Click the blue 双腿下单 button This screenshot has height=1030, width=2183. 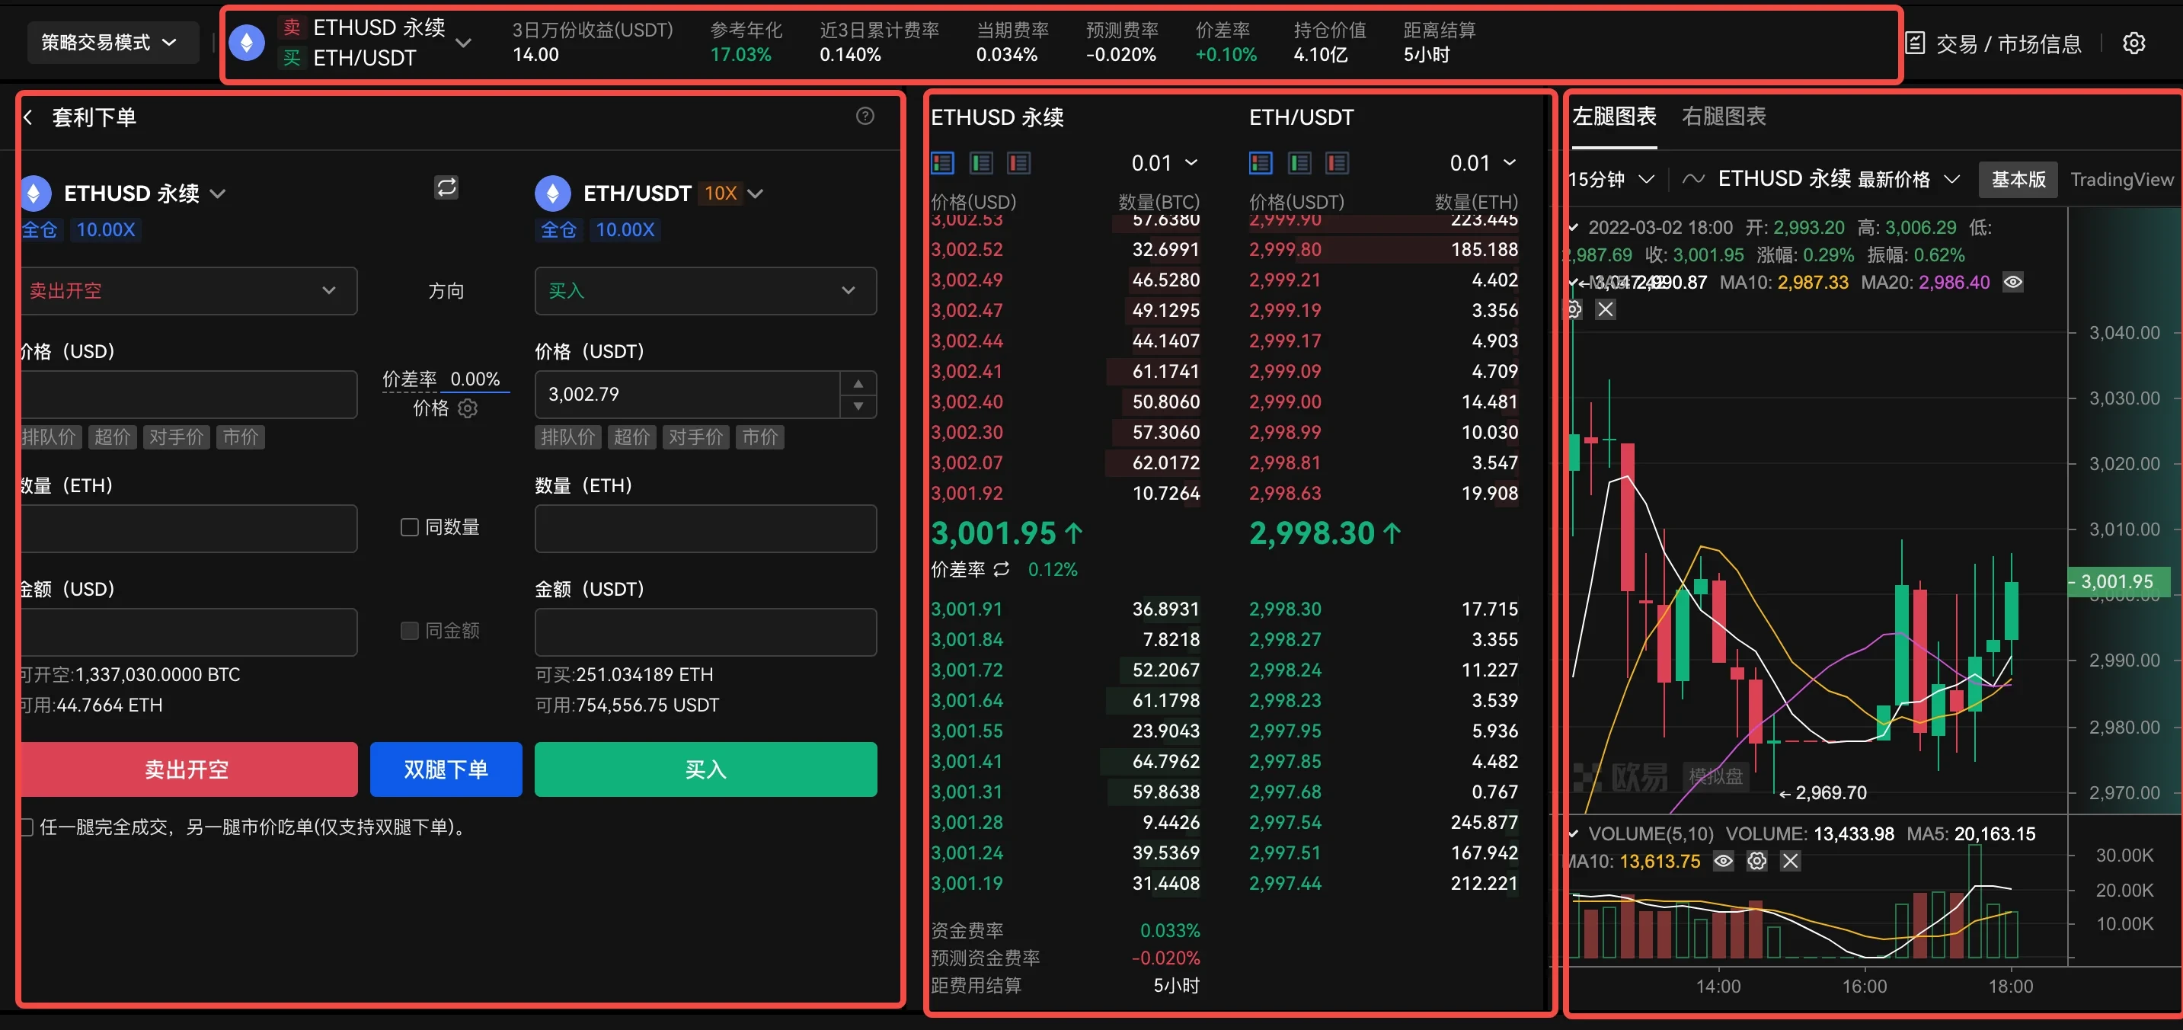pos(446,769)
